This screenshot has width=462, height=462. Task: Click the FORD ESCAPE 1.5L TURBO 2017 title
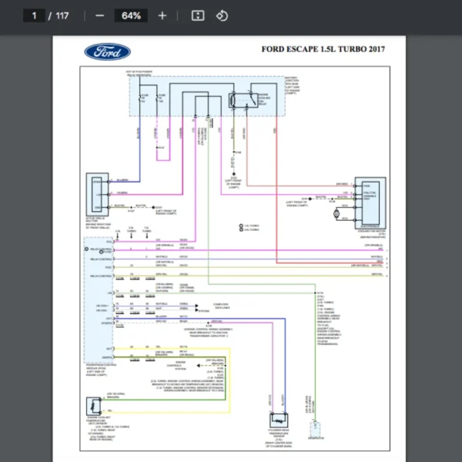click(323, 50)
